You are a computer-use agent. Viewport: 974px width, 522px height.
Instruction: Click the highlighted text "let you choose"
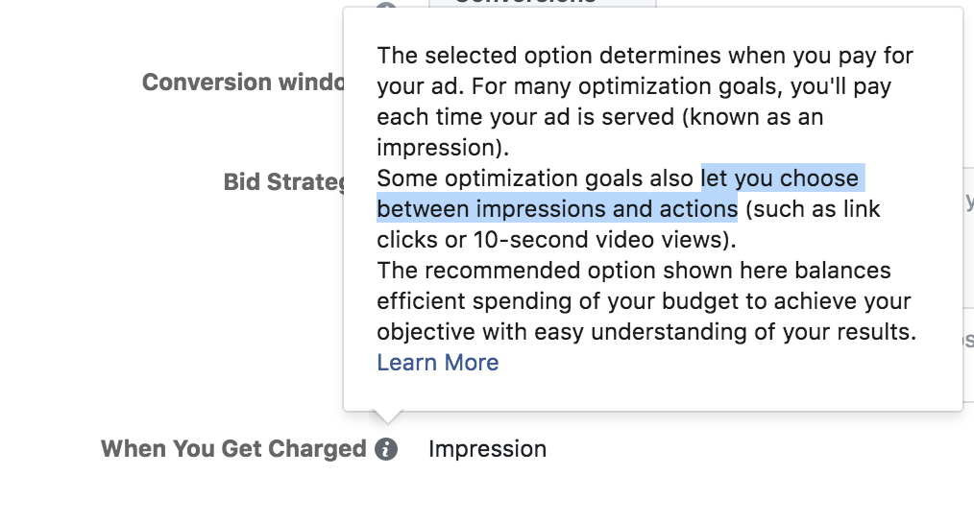tap(780, 178)
